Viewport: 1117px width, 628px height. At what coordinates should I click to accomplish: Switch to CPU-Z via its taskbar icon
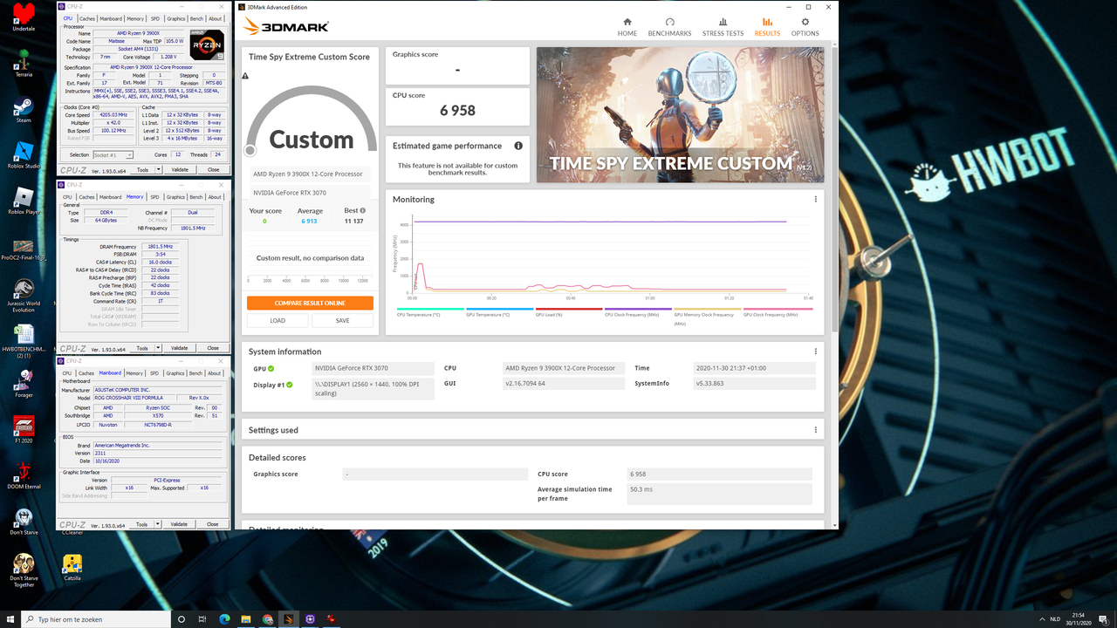(x=310, y=619)
